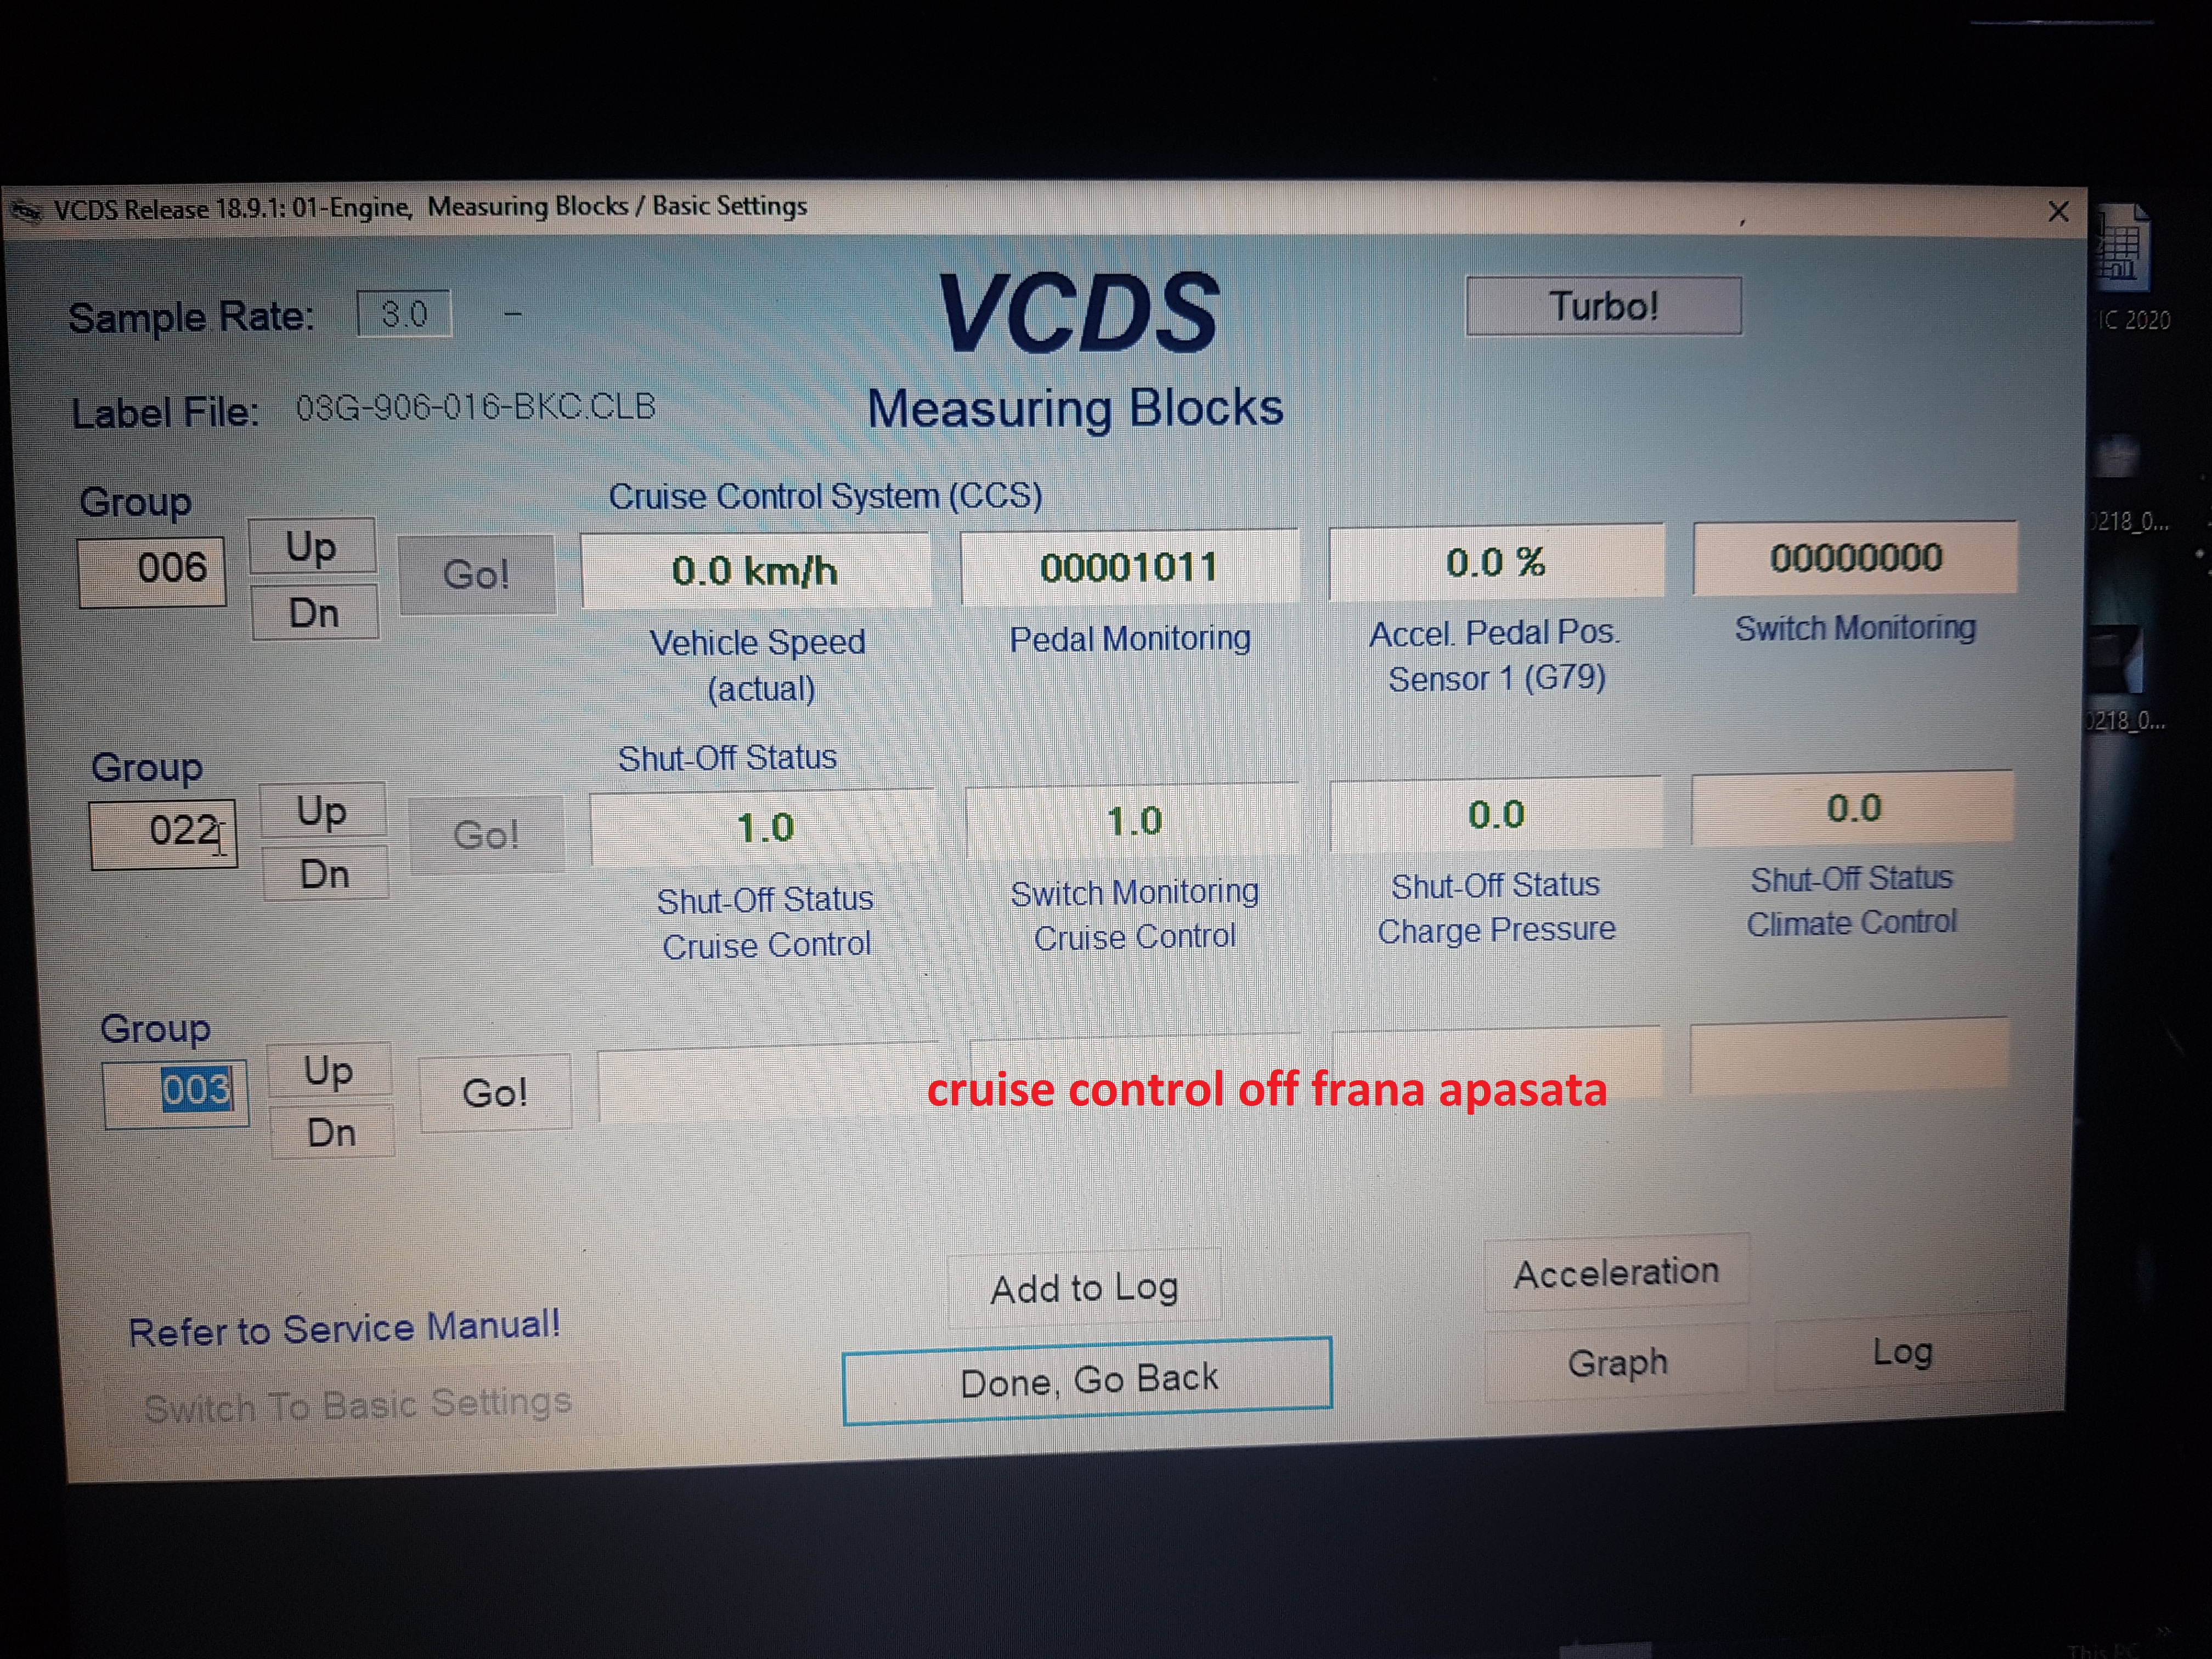Screen dimensions: 2212x1659
Task: Click the Cruise Control System (CCS) heading
Action: tap(826, 496)
